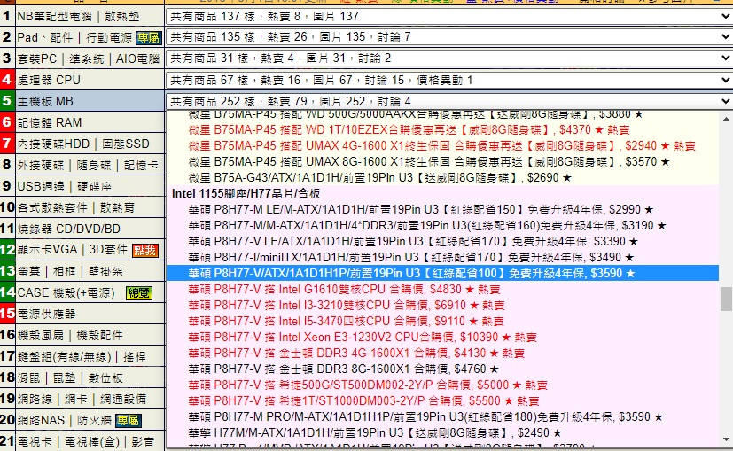Open the 外接硬碟｜隨身碟｜記憶卡 category
This screenshot has width=733, height=451.
point(88,165)
